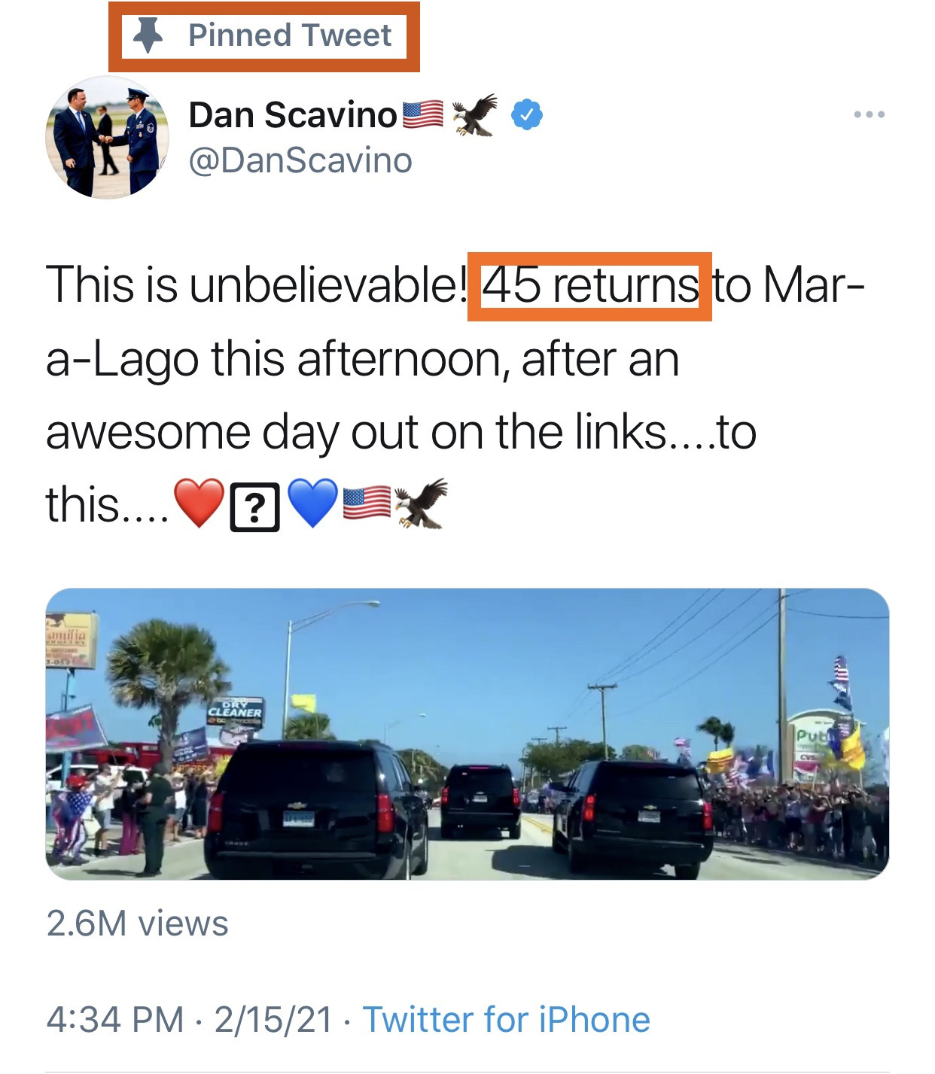Click the eagle emoji ending the tweet
The image size is (935, 1074).
click(422, 502)
